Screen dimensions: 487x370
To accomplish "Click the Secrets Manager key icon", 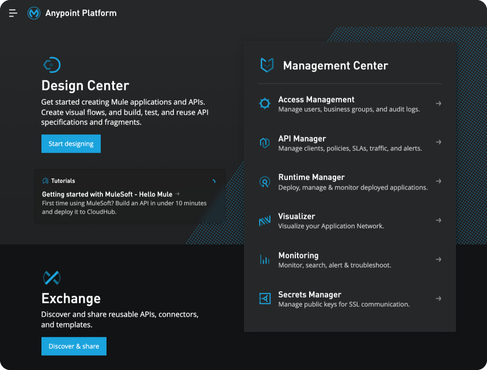I will 265,299.
